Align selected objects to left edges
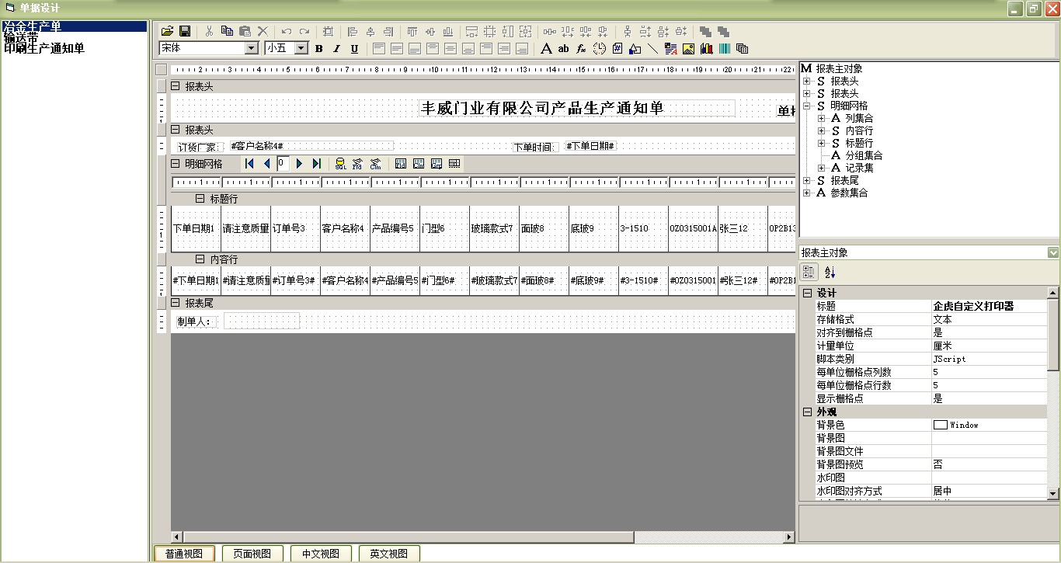1061x563 pixels. tap(352, 31)
